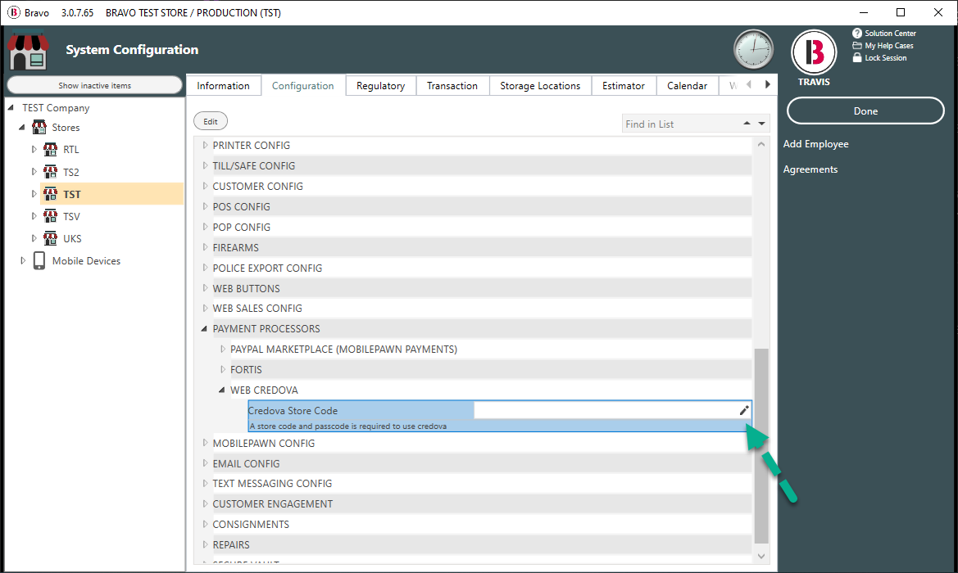Open Solution Center help icon
This screenshot has height=573, width=958.
(x=857, y=34)
